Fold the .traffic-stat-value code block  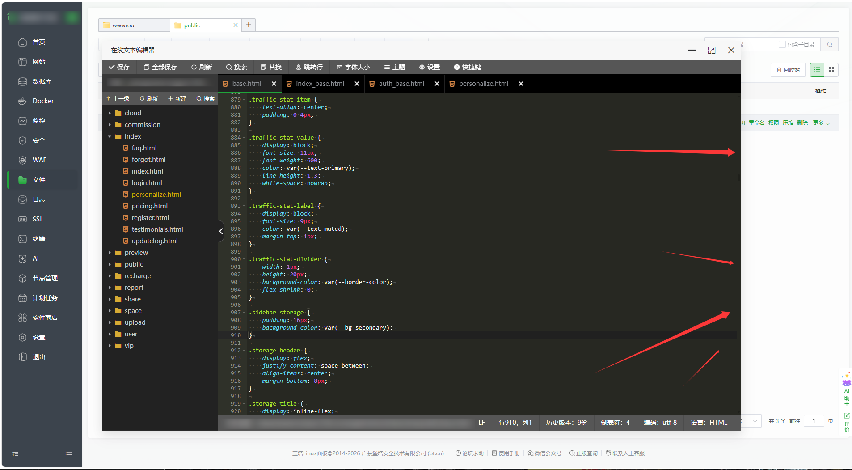(x=244, y=138)
